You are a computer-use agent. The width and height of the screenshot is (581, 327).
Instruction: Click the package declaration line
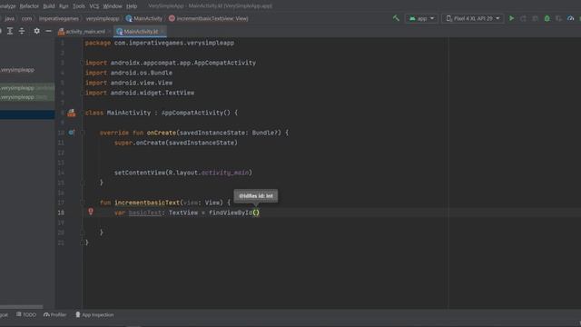pyautogui.click(x=160, y=43)
